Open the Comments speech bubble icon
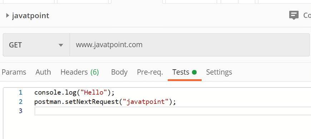Viewport: 311px width, 139px height. [294, 15]
